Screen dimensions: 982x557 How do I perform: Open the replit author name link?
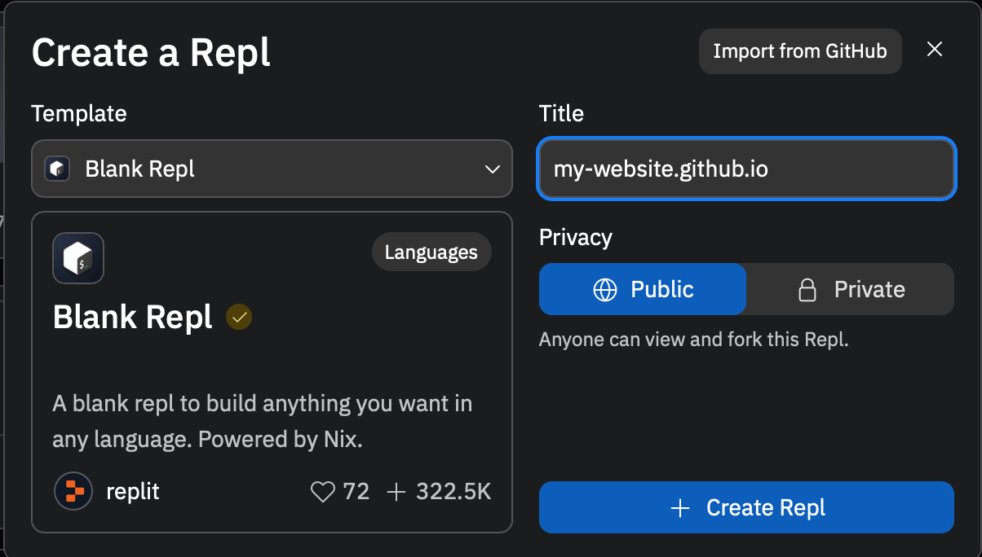coord(133,492)
